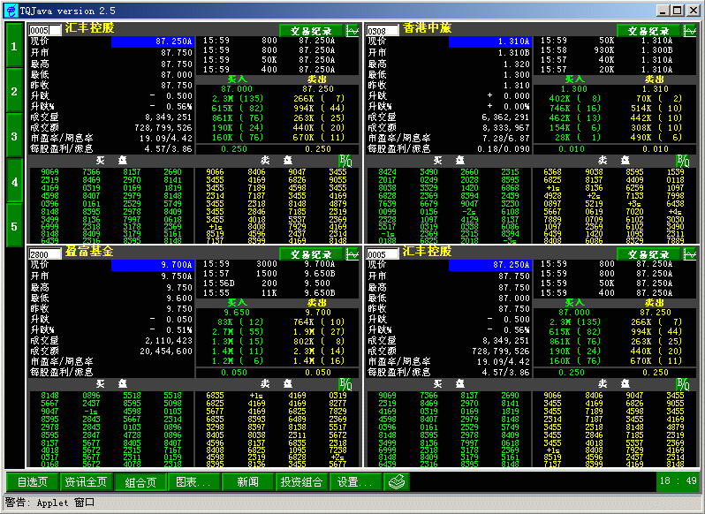
Task: Click bottom-right panel stock code field 0005
Action: pos(383,254)
